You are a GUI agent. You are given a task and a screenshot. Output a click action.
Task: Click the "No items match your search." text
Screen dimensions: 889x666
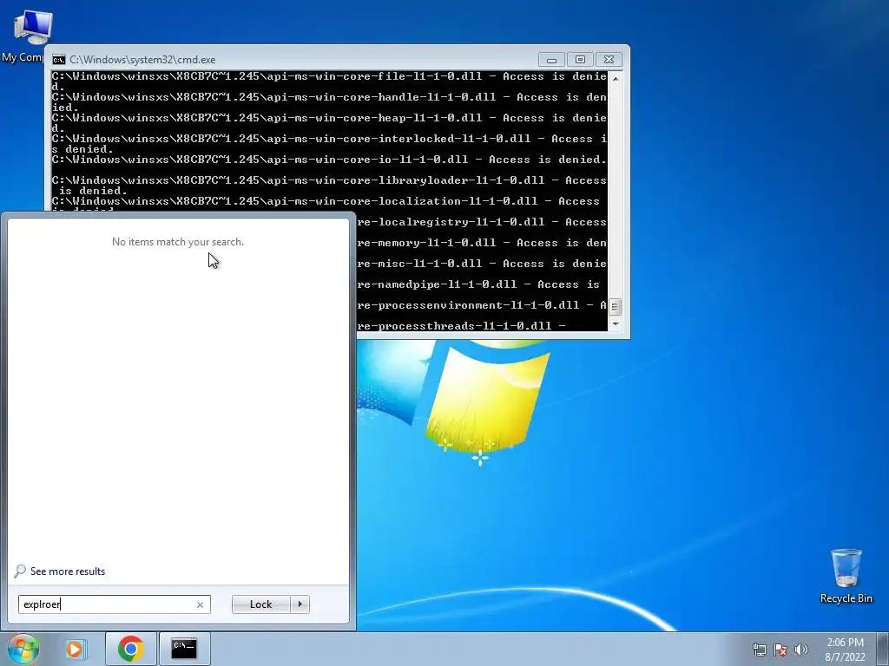pyautogui.click(x=177, y=242)
